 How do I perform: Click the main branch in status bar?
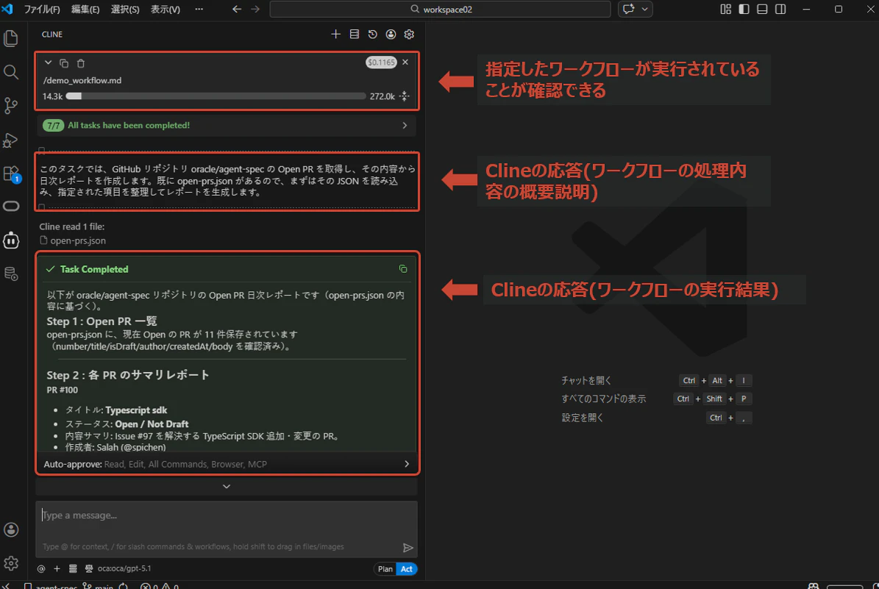[x=98, y=586]
